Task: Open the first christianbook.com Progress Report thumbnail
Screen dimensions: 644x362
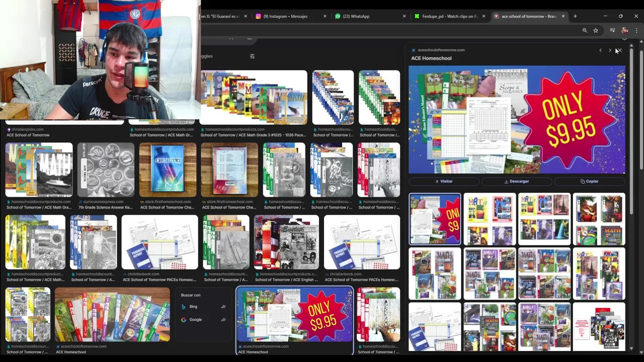Action: point(160,242)
